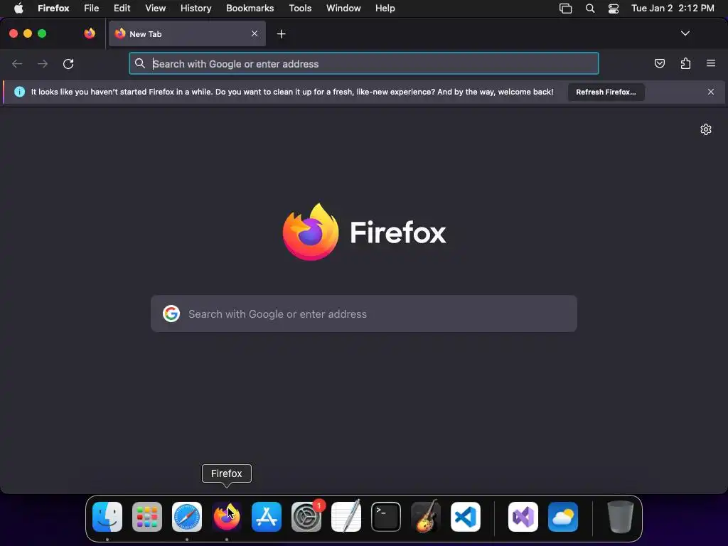This screenshot has width=728, height=546.
Task: Click the Stage Manager windows icon in menu bar
Action: point(565,9)
